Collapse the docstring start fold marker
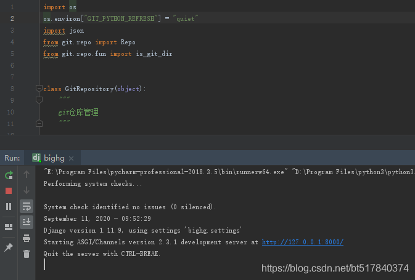This screenshot has width=415, height=280. [39, 100]
